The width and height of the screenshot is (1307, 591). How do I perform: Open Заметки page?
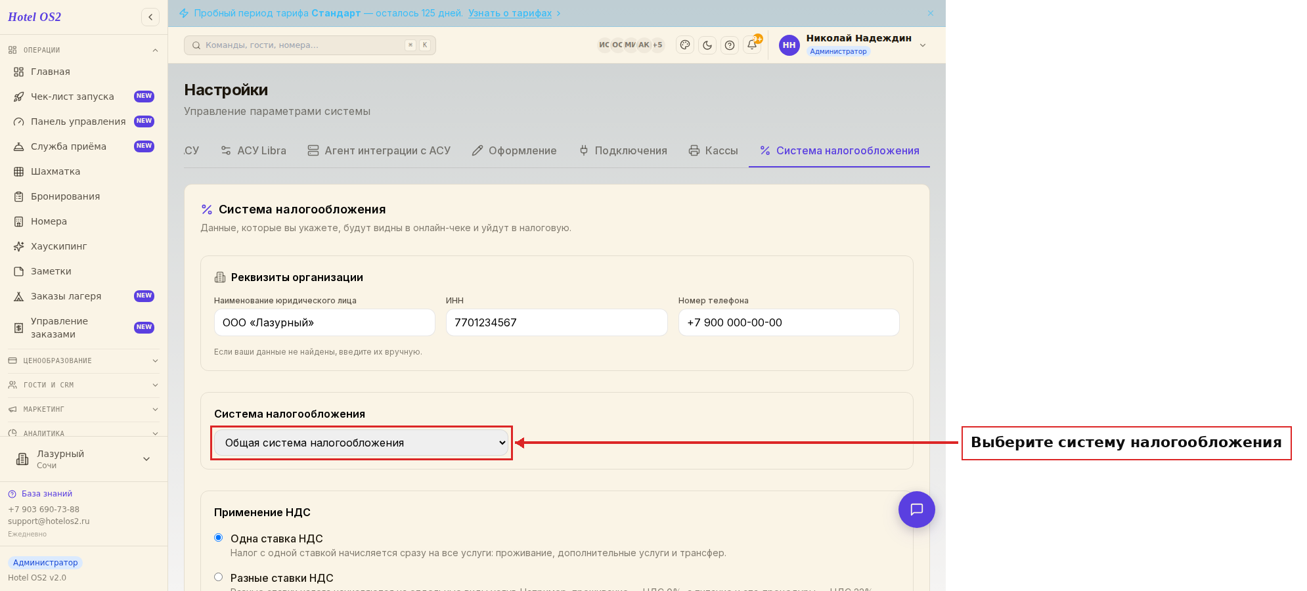coord(83,271)
